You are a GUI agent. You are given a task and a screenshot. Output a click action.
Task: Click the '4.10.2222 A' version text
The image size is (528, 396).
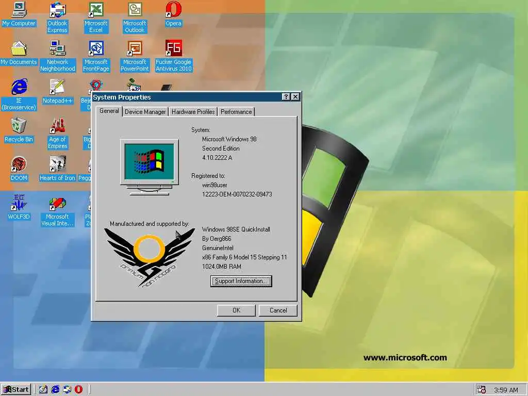pyautogui.click(x=217, y=158)
